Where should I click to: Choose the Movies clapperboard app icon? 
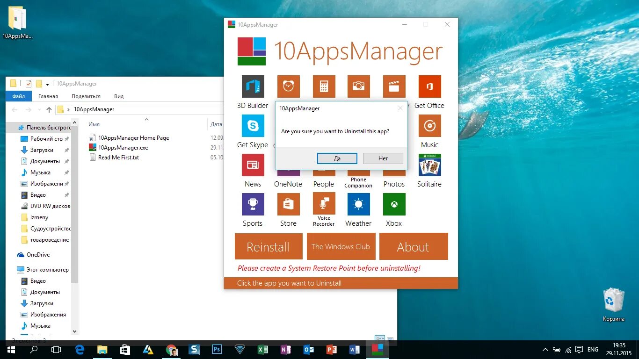394,86
